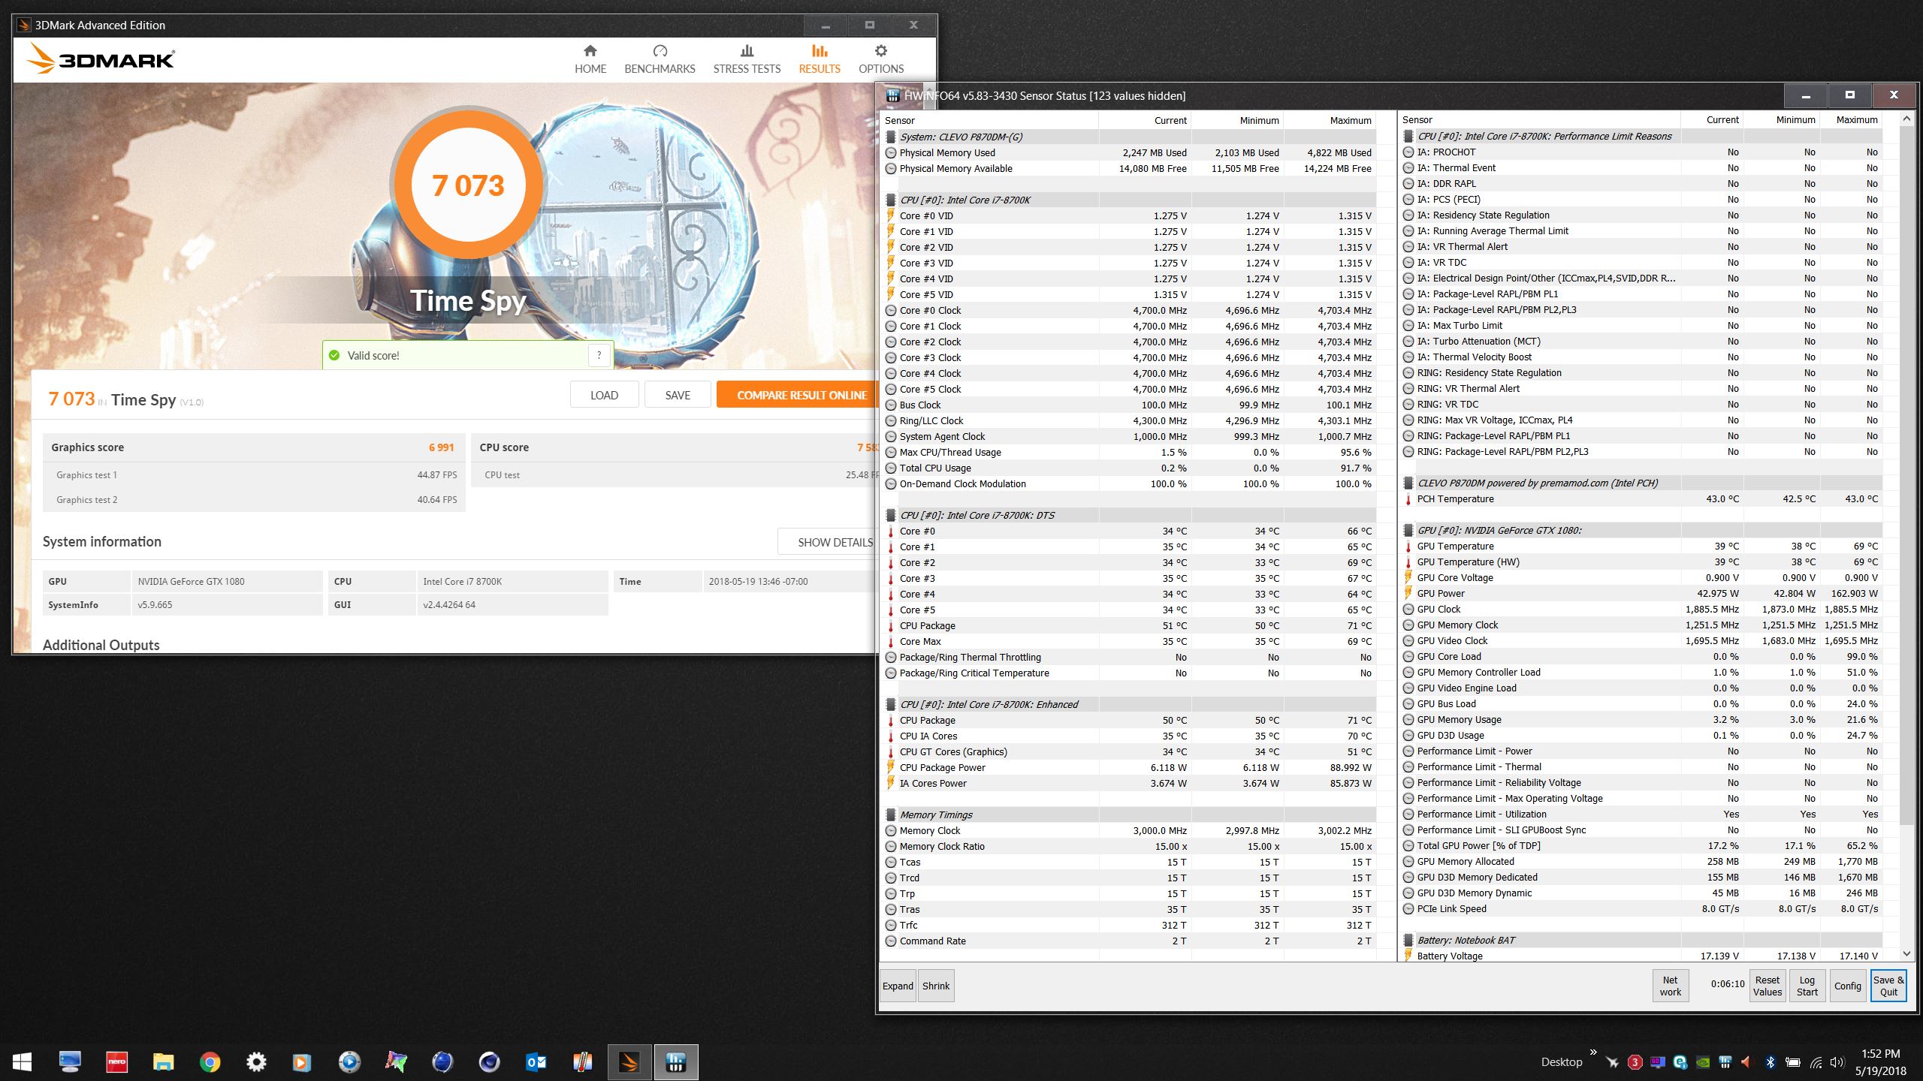Click the HWiNFO64 scrollbar up arrow

coord(1906,119)
